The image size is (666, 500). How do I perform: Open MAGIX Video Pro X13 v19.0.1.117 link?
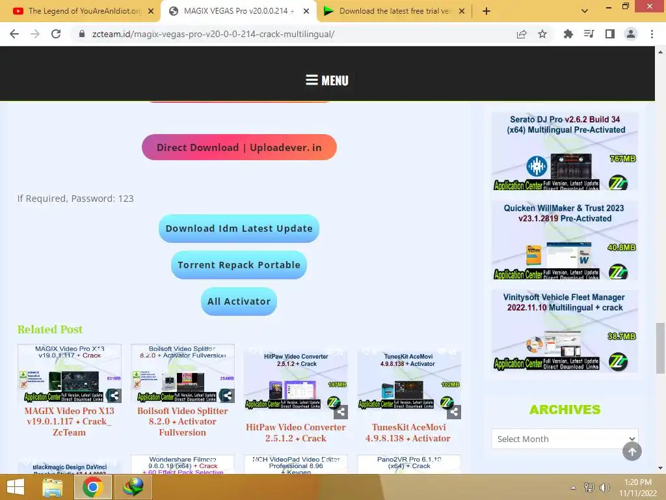(69, 422)
